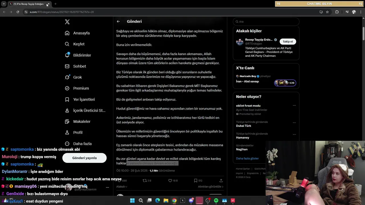Click Daha fazla göster link
Image resolution: width=365 pixels, height=205 pixels.
pyautogui.click(x=247, y=158)
